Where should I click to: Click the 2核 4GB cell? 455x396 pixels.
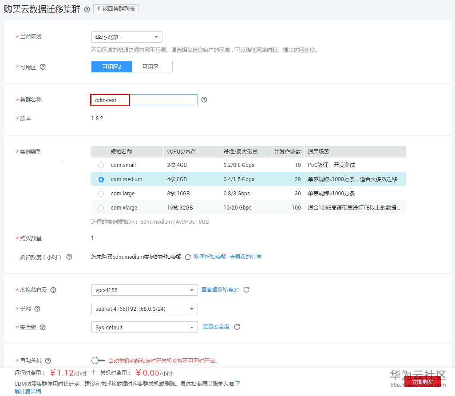[x=177, y=165]
